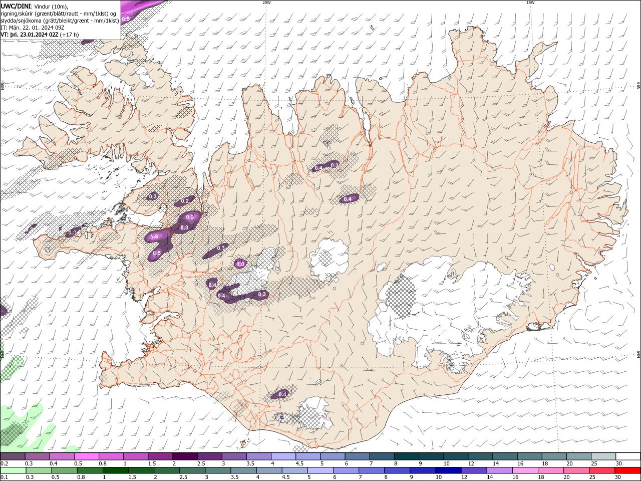Pick the darkest purple 2–2.5 swatch in upper legend
Viewport: 641px width, 481px height.
pos(184,456)
